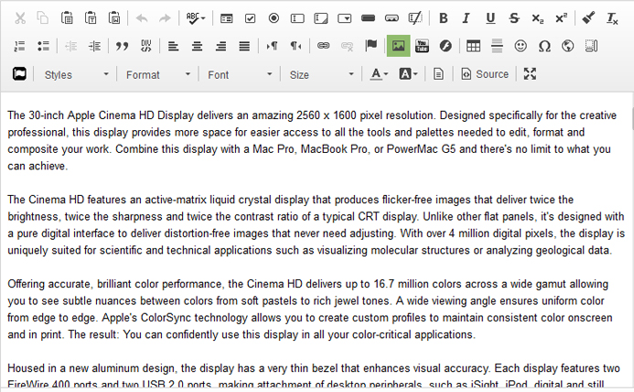Screen dimensions: 634x392
Task: Insert a Table
Action: 473,46
